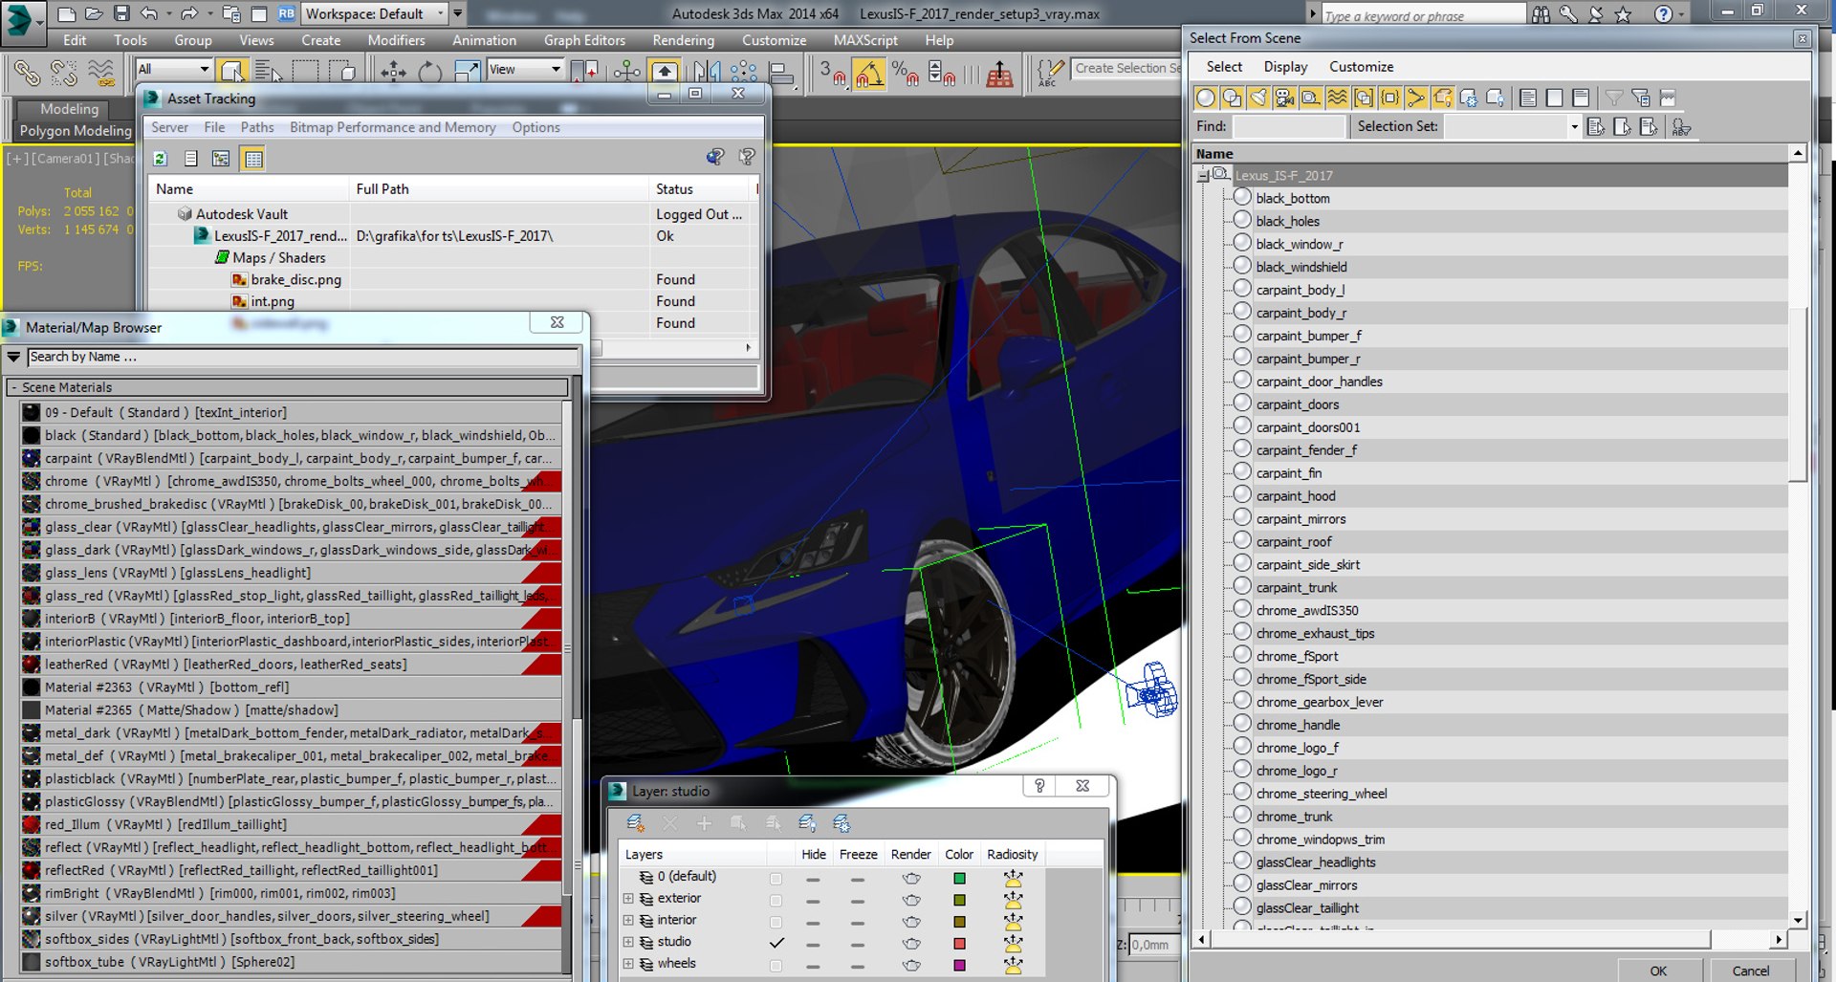
Task: Click Table View icon in Asset Tracking
Action: point(252,159)
